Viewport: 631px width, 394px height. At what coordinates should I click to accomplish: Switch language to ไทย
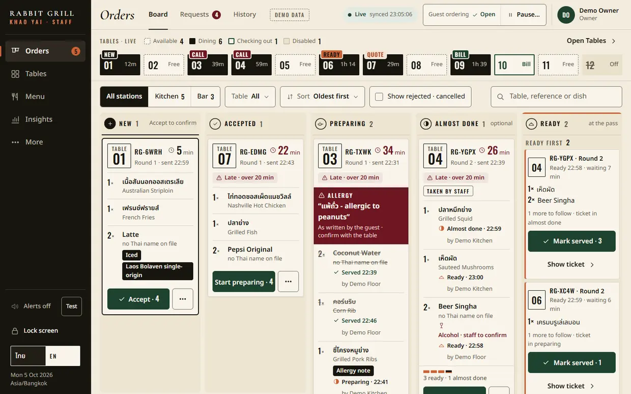coord(28,356)
